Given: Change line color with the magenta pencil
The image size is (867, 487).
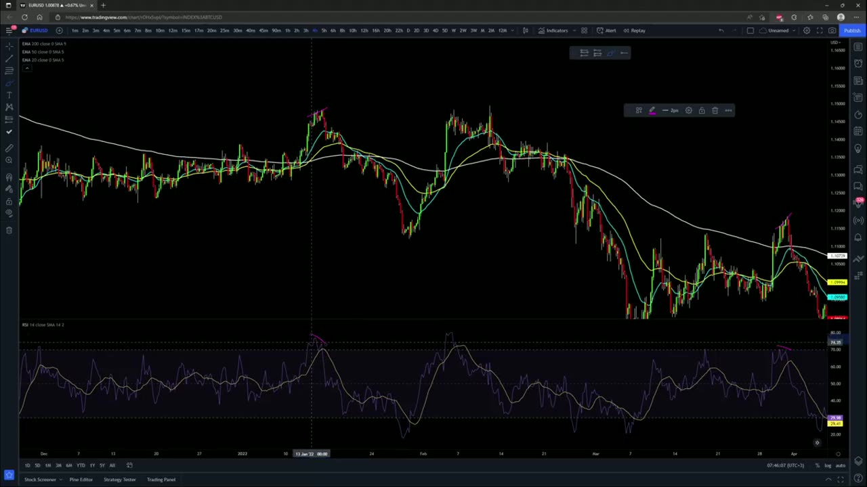Looking at the screenshot, I should (x=652, y=110).
